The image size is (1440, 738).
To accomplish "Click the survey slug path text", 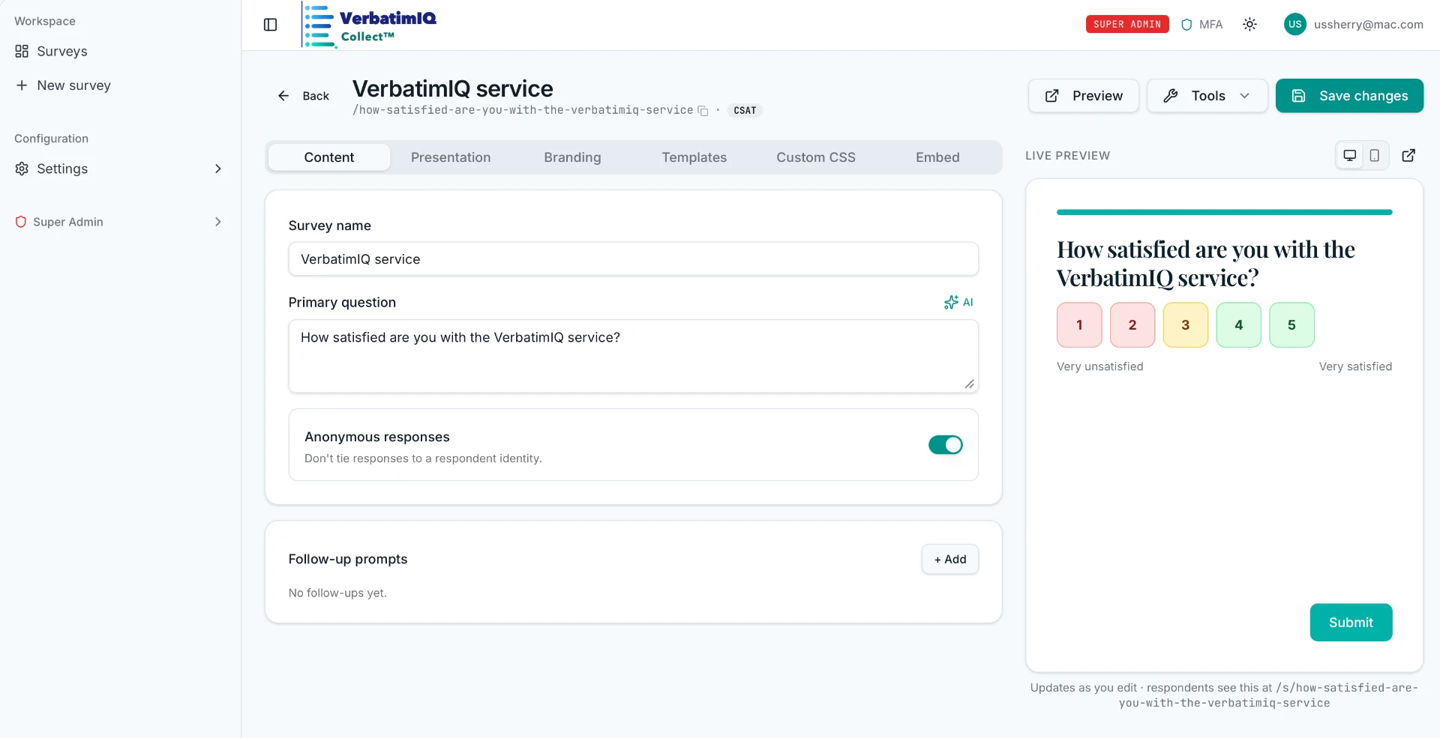I will 523,110.
